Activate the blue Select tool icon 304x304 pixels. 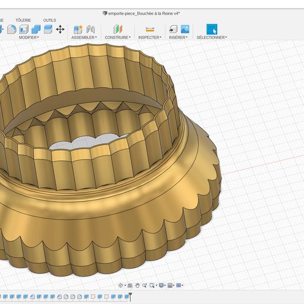tap(212, 29)
